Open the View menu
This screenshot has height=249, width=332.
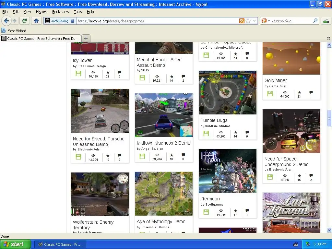tap(27, 12)
